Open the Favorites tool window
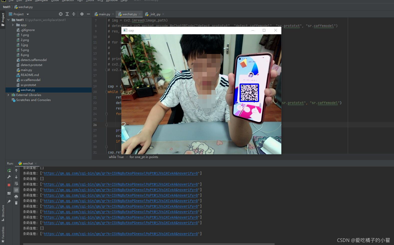 (x=3, y=235)
